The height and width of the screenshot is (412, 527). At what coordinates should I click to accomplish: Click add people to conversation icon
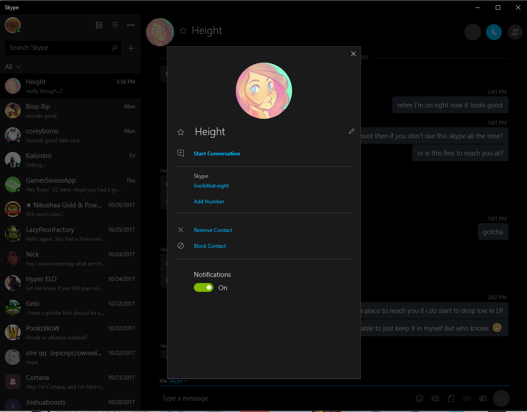coord(515,32)
